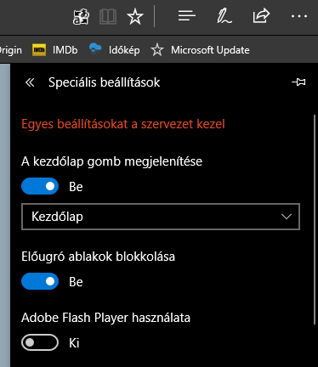Viewport: 318px width, 367px height.
Task: Pin the settings pane with pin icon
Action: coord(298,82)
